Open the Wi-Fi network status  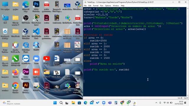[164, 103]
